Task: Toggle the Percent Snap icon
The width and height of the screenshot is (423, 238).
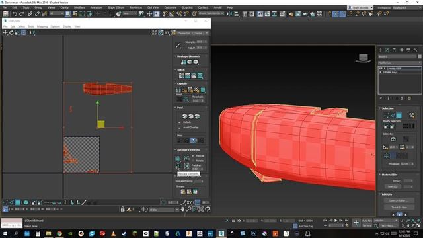Action: click(179, 14)
